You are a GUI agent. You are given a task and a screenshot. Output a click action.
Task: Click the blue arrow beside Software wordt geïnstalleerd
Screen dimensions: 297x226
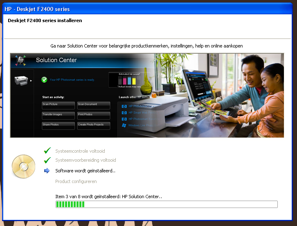point(47,171)
